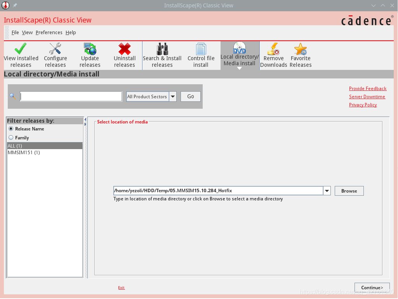This screenshot has width=398, height=299.
Task: Open Remove Downloads icon
Action: [x=273, y=49]
